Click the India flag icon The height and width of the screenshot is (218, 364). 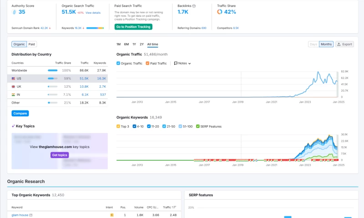click(x=13, y=94)
